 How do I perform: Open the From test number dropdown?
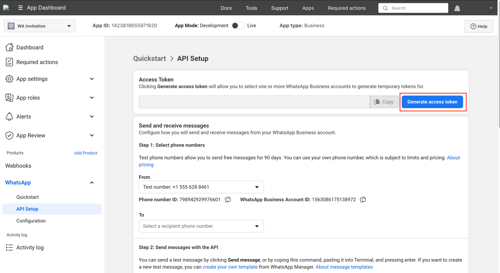(x=201, y=187)
